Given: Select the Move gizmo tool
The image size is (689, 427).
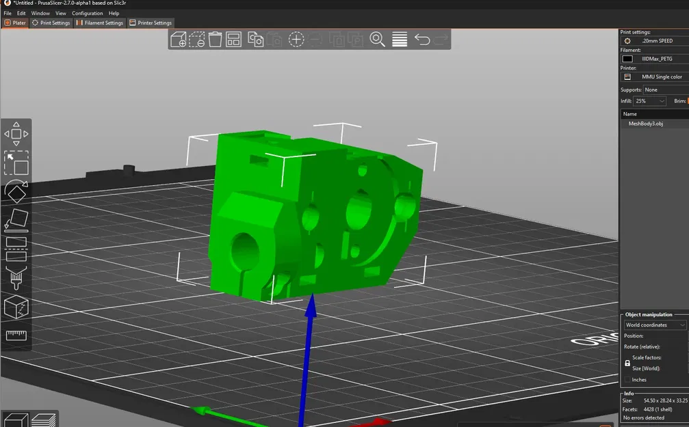Looking at the screenshot, I should (x=16, y=134).
